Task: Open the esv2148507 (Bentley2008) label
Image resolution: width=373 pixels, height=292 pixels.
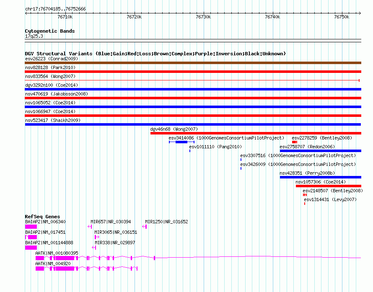Action: pyautogui.click(x=333, y=191)
